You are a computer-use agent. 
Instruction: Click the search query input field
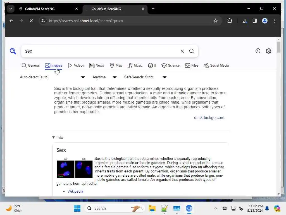101,51
